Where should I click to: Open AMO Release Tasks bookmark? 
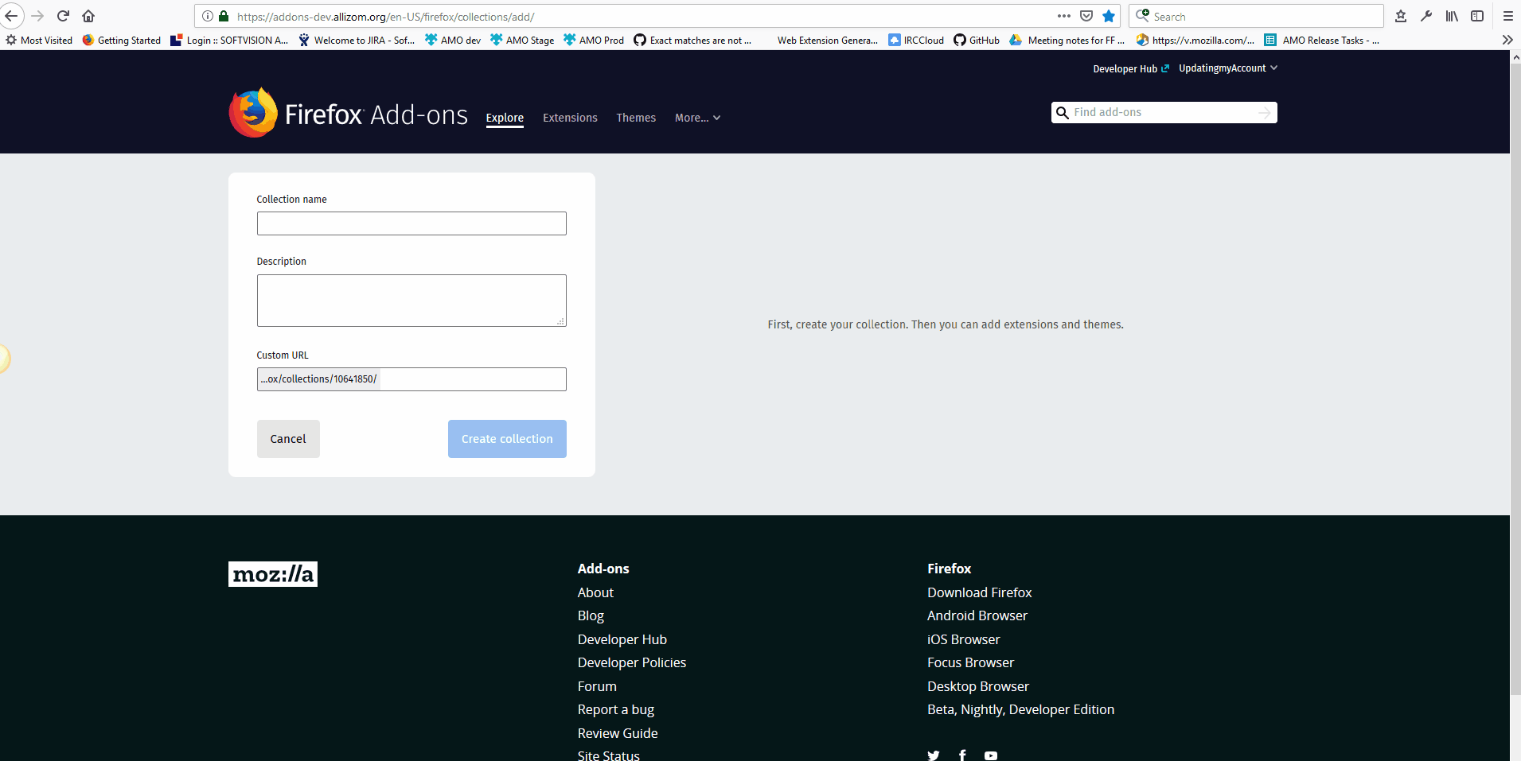coord(1322,40)
